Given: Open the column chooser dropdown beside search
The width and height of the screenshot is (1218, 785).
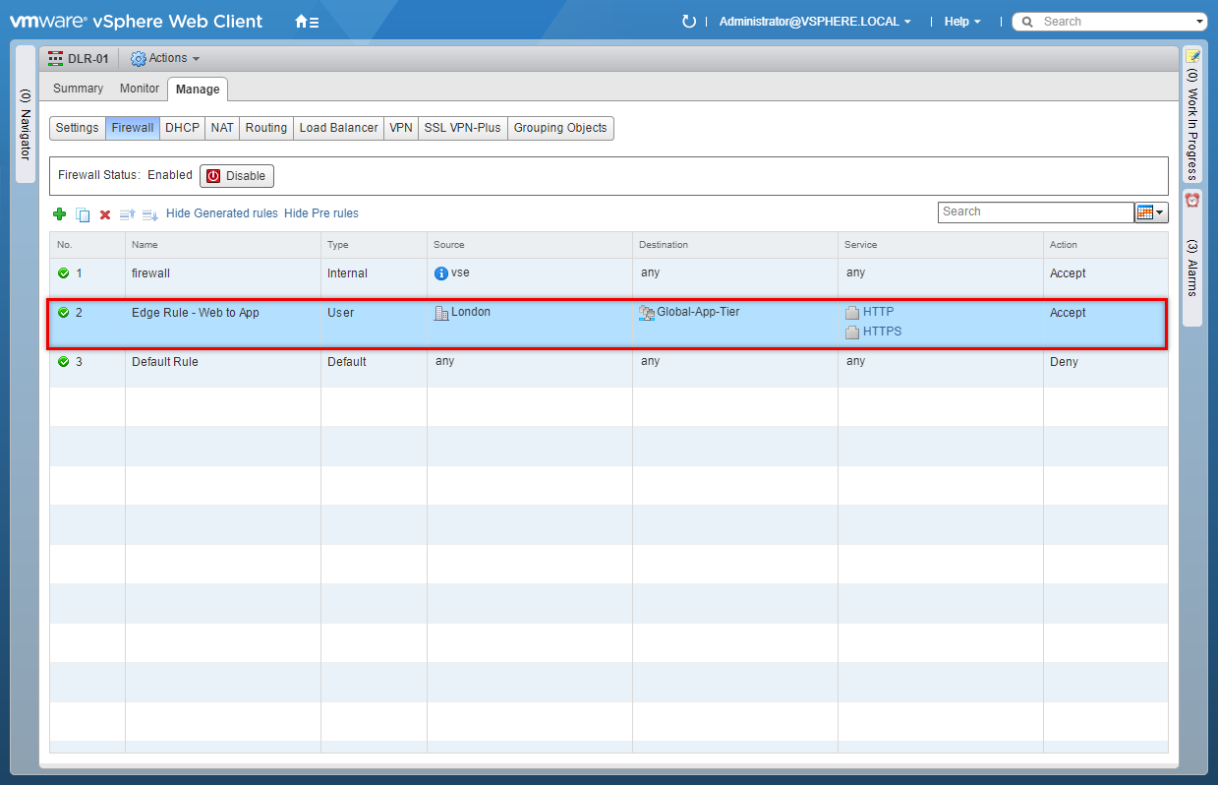Looking at the screenshot, I should tap(1151, 212).
